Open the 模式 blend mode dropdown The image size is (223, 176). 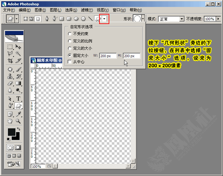[182, 19]
